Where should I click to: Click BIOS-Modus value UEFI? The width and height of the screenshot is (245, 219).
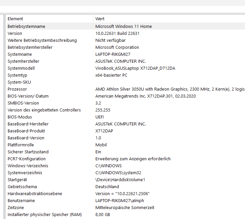[99, 117]
